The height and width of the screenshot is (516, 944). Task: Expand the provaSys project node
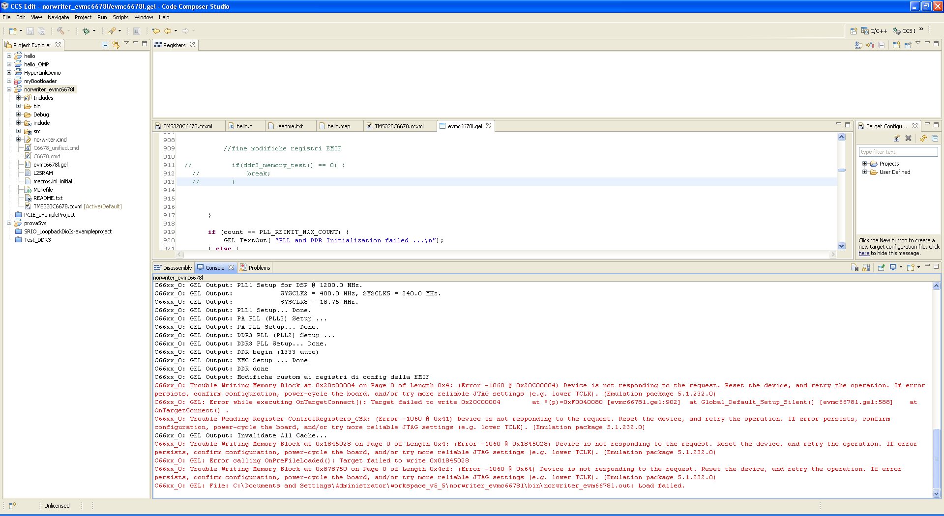point(9,223)
